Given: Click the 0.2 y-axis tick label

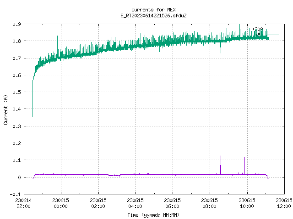Looking at the screenshot, I should coord(16,143).
